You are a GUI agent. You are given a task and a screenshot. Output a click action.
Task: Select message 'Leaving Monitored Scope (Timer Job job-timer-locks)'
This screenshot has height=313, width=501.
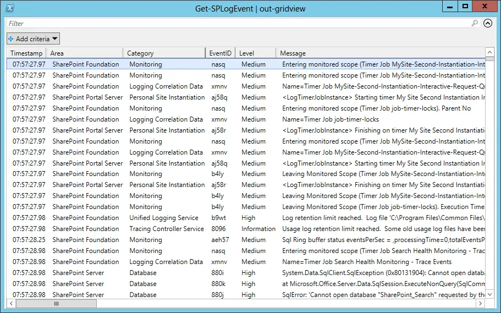tap(383, 207)
